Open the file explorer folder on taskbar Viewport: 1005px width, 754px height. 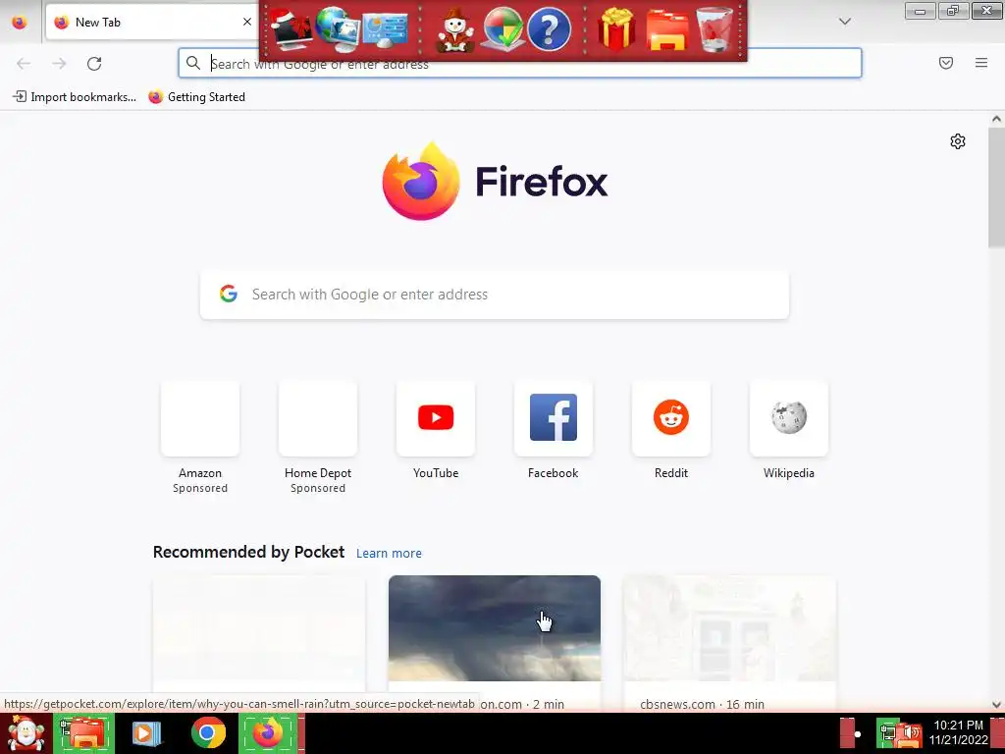pos(83,733)
